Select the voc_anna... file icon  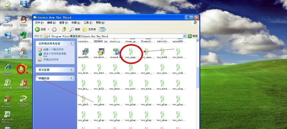tap(147, 52)
